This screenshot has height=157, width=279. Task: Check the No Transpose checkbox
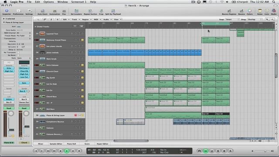tap(18, 52)
